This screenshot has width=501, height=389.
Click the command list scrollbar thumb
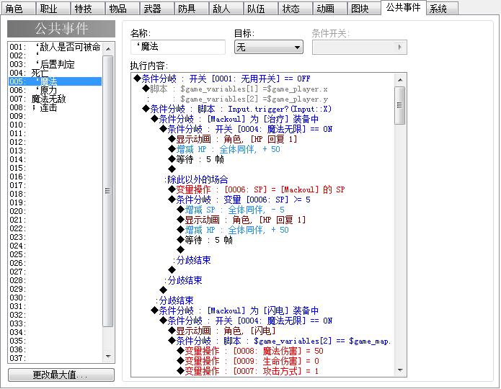tap(399, 105)
